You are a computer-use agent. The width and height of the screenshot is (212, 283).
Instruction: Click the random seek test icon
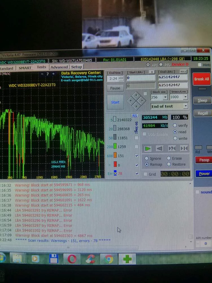point(172,148)
